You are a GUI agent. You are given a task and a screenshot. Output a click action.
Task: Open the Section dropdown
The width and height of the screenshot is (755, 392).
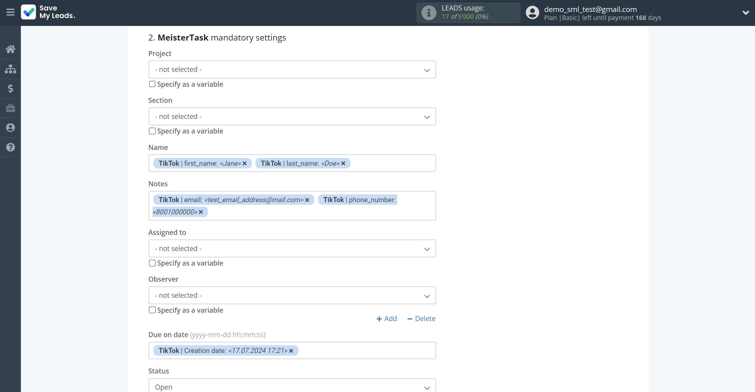click(292, 117)
